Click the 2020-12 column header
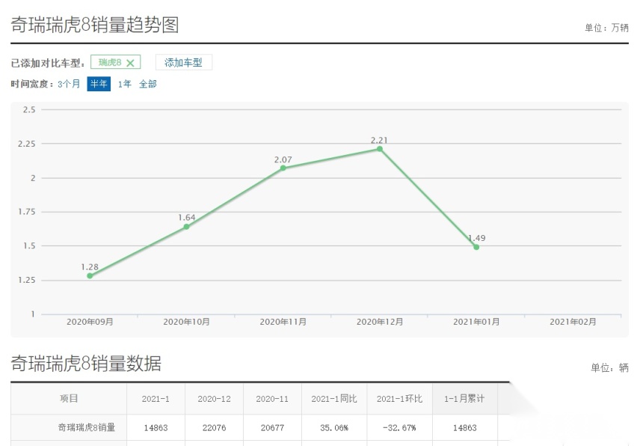Screen dimensions: 637x446 [214, 399]
